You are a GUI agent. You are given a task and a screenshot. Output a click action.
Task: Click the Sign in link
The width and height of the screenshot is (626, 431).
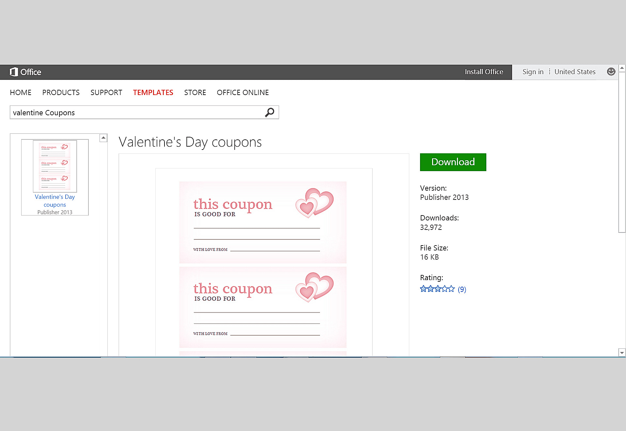pyautogui.click(x=533, y=72)
